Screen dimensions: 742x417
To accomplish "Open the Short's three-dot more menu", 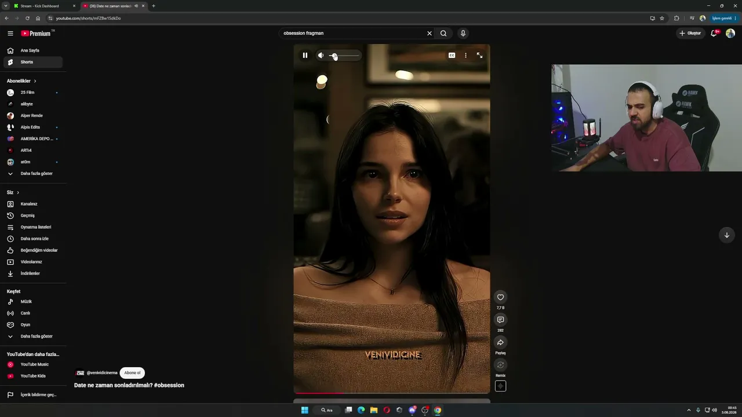I will 465,56.
